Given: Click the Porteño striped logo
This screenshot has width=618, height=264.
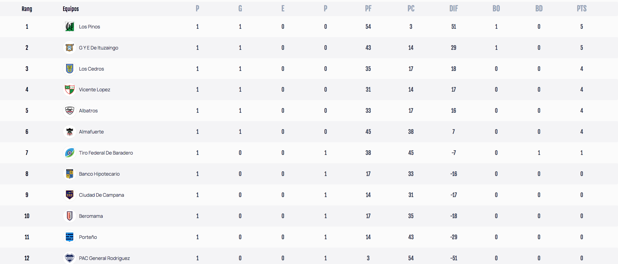Looking at the screenshot, I should pos(69,237).
